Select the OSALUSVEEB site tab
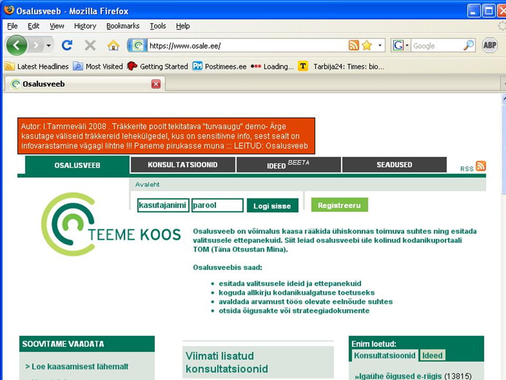The image size is (506, 380). [x=77, y=165]
